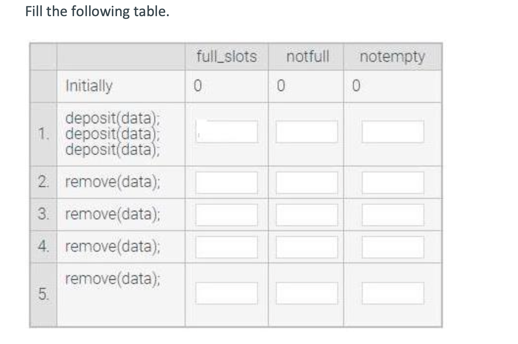Focus notempty box in row 3
This screenshot has height=344, width=518.
(393, 215)
